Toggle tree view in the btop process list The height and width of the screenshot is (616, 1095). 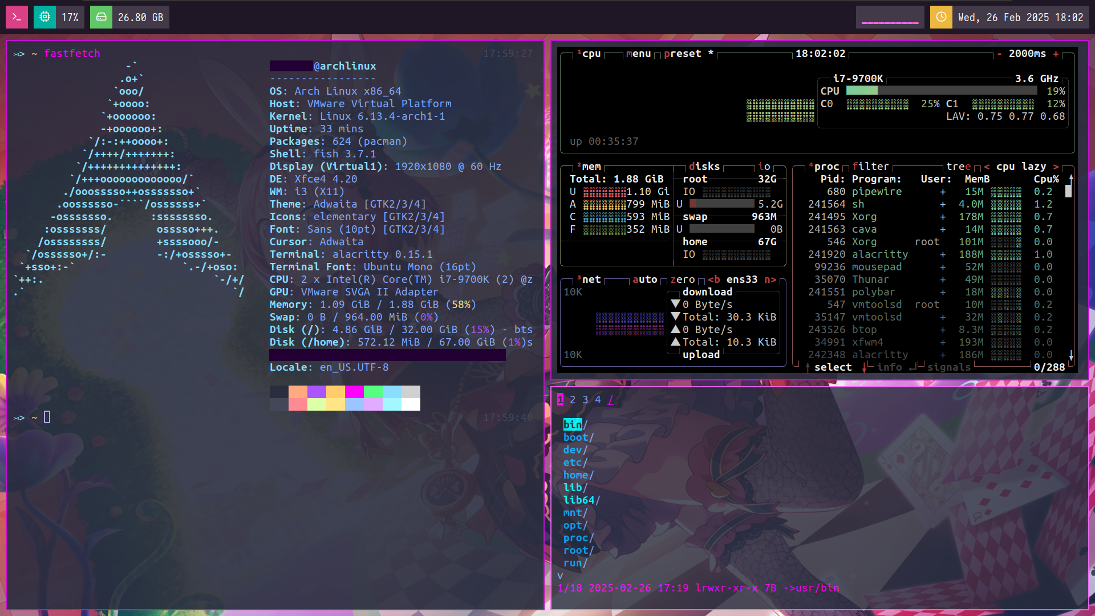click(x=958, y=167)
